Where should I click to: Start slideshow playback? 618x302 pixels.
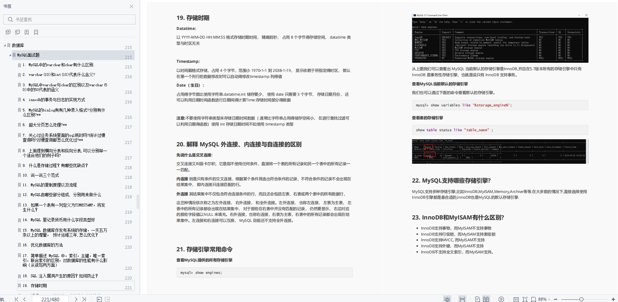point(501,299)
